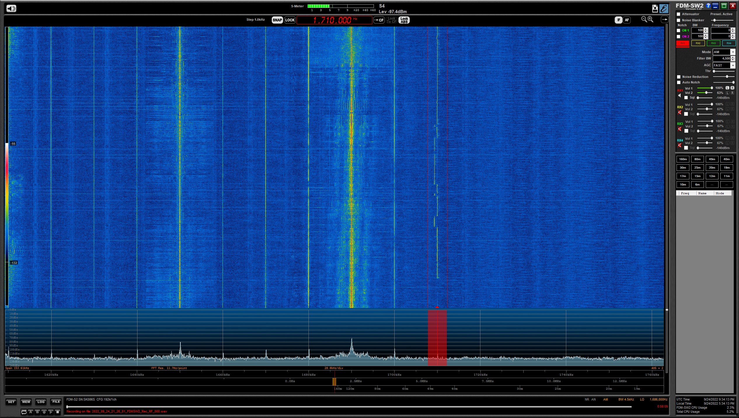
Task: Set loop point A
Action: (31, 412)
